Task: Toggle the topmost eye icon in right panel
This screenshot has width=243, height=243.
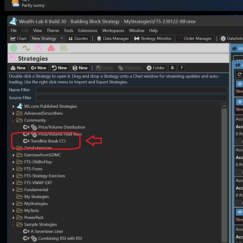Action: point(240,84)
